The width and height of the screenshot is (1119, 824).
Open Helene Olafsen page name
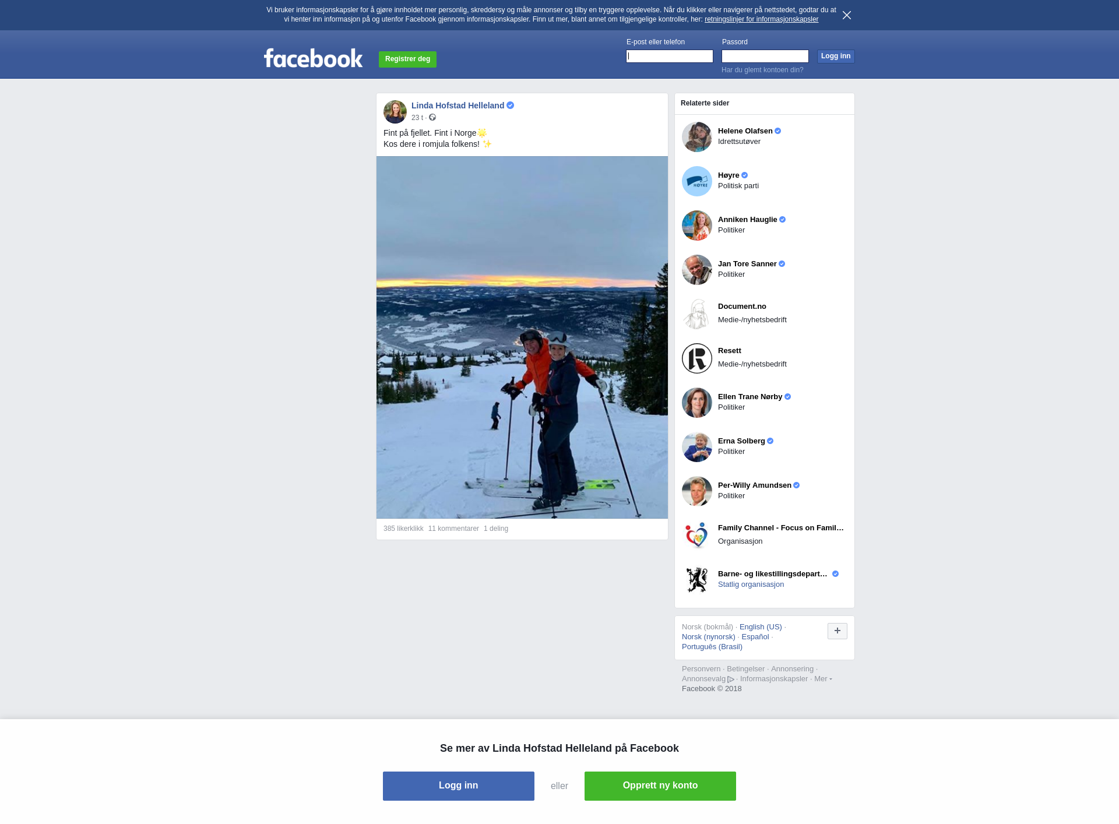point(745,131)
